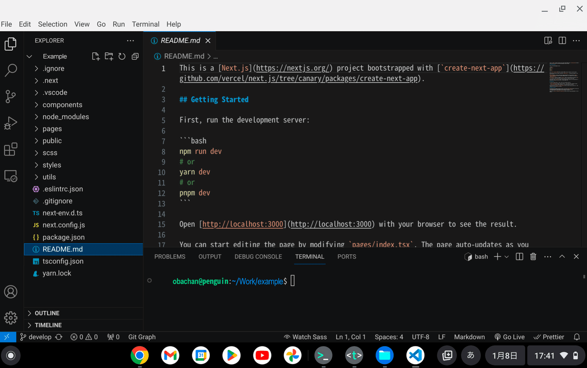Click New File icon in Explorer
The image size is (587, 368).
96,56
